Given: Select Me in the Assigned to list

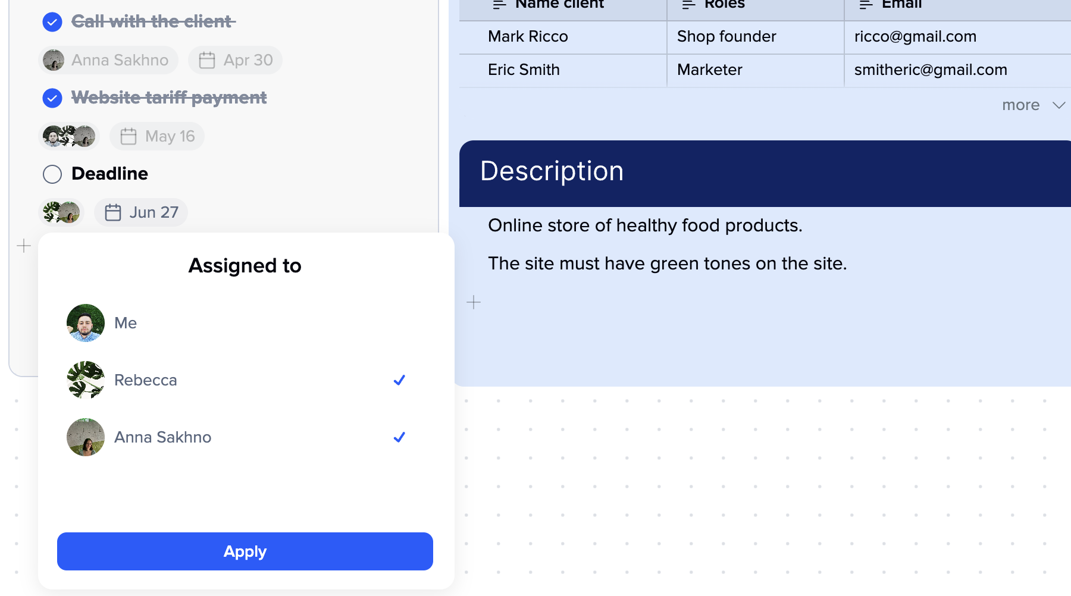Looking at the screenshot, I should point(126,323).
